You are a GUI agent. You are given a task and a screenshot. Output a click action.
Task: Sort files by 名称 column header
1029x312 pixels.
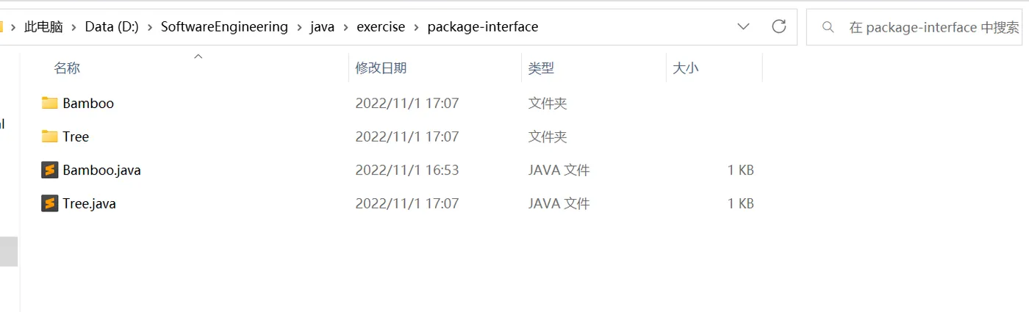coord(67,68)
